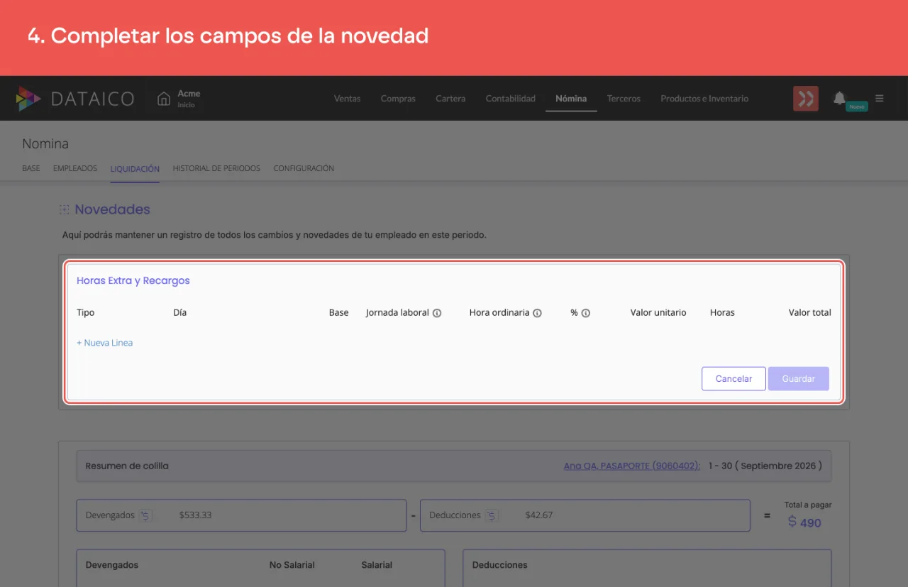Add a line with Nueva Linea
908x587 pixels.
click(x=105, y=343)
